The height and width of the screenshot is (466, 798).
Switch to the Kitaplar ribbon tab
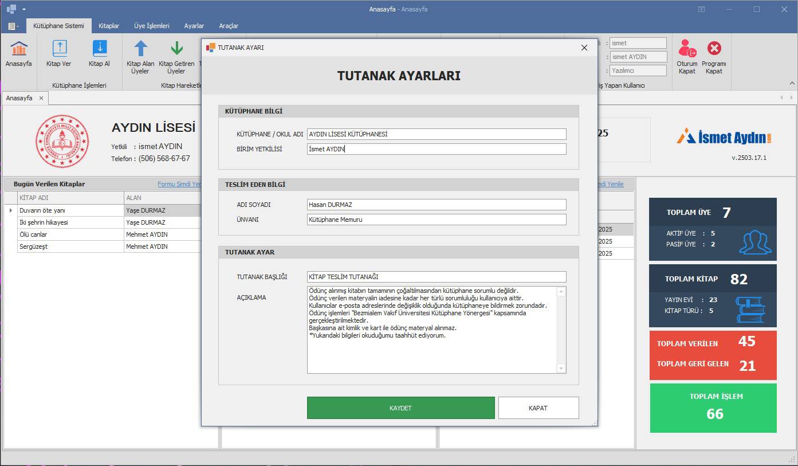point(109,26)
